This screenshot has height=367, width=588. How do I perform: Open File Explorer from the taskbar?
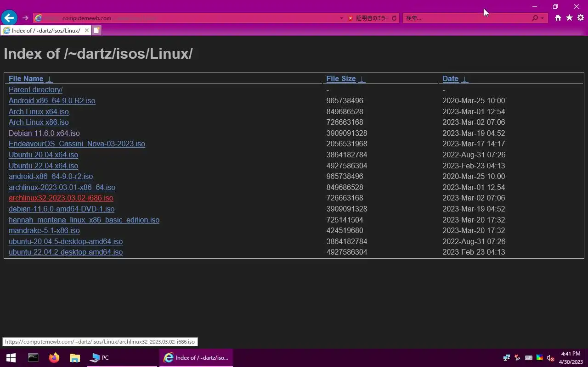(75, 358)
